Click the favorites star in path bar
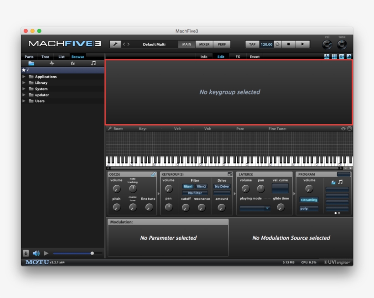This screenshot has width=374, height=298. tap(24, 70)
